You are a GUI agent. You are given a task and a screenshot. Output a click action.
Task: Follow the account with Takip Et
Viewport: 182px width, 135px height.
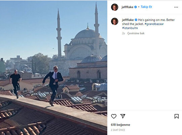pos(146,7)
